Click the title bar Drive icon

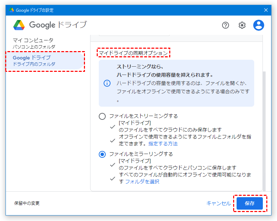point(11,10)
